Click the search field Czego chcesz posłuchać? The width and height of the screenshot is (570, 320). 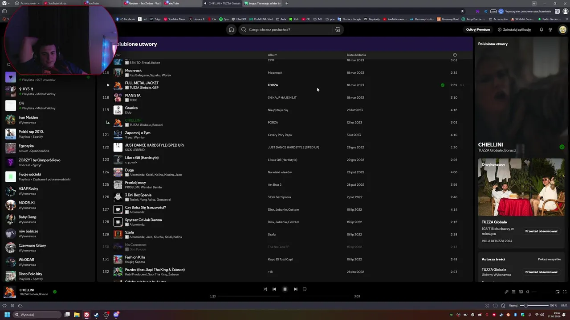click(x=290, y=30)
